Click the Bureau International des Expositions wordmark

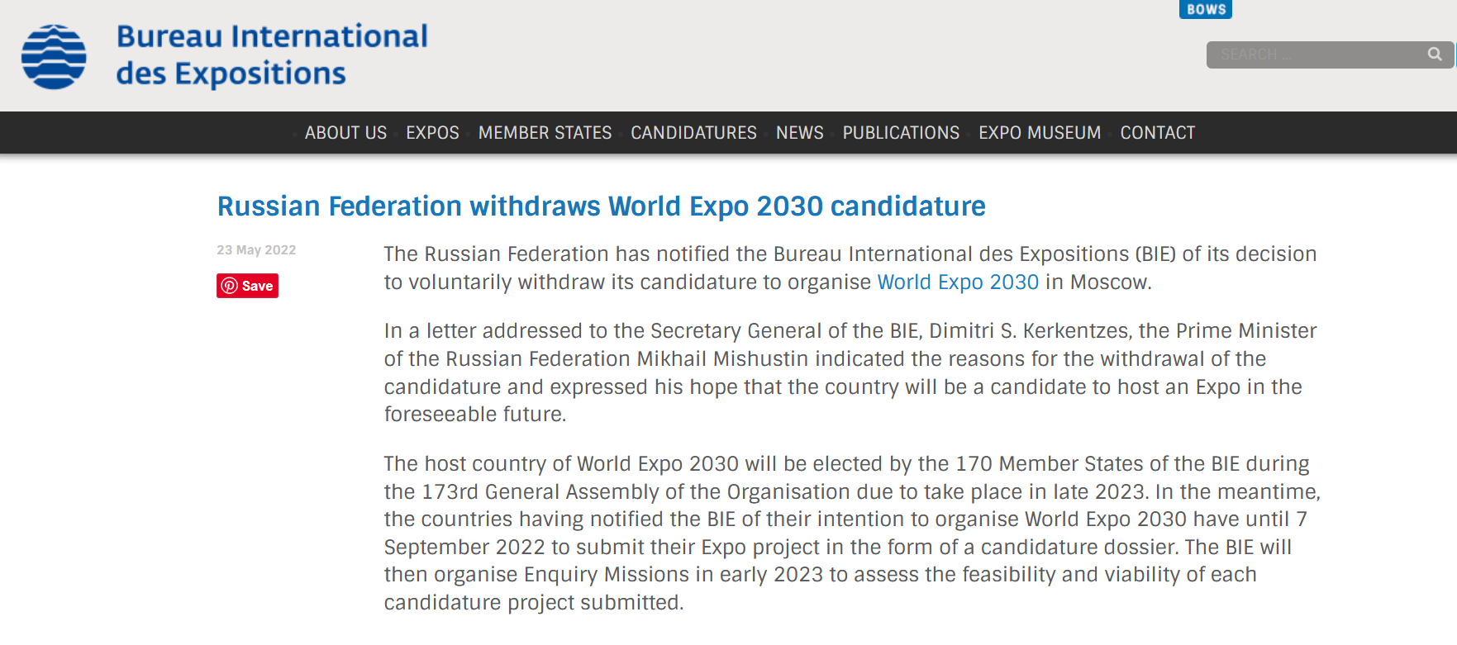272,55
